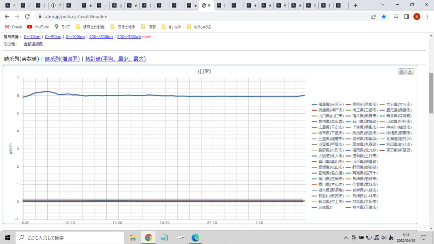Close the active atmc.jp tab
This screenshot has height=244, width=434.
pyautogui.click(x=209, y=5)
